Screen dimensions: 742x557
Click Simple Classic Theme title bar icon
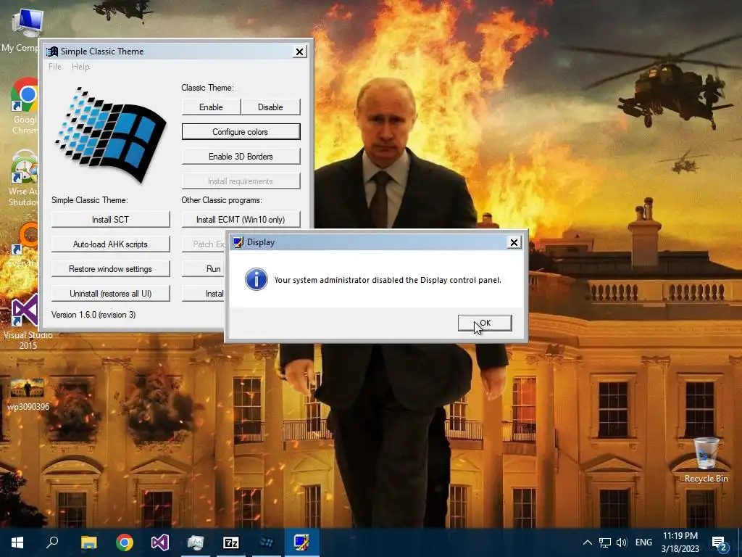click(x=52, y=51)
